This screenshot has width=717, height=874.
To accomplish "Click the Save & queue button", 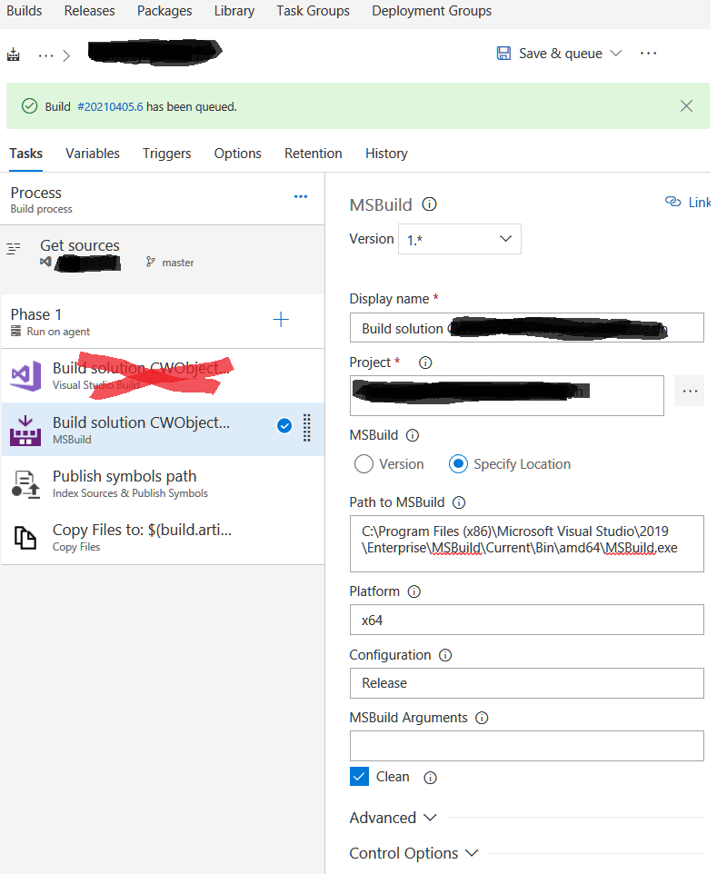I will (x=557, y=53).
